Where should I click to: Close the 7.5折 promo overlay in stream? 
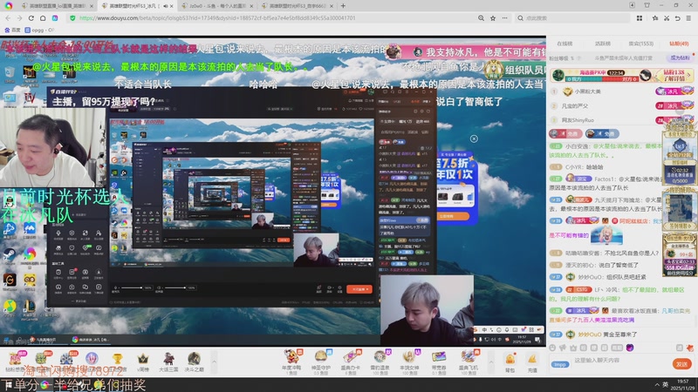(474, 139)
